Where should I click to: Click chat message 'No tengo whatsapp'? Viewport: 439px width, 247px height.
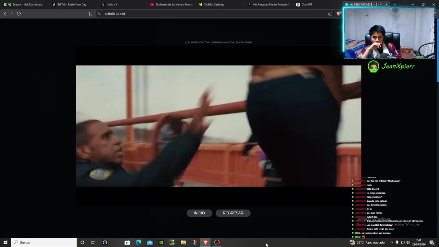(376, 193)
